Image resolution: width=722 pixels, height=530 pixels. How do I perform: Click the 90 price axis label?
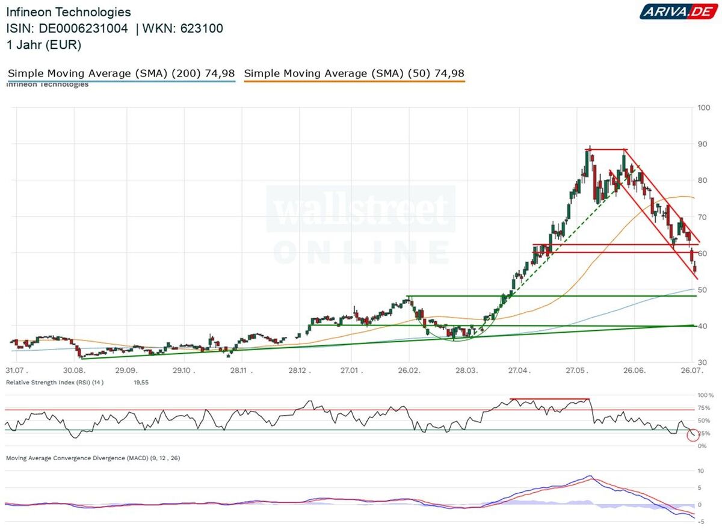pos(702,144)
